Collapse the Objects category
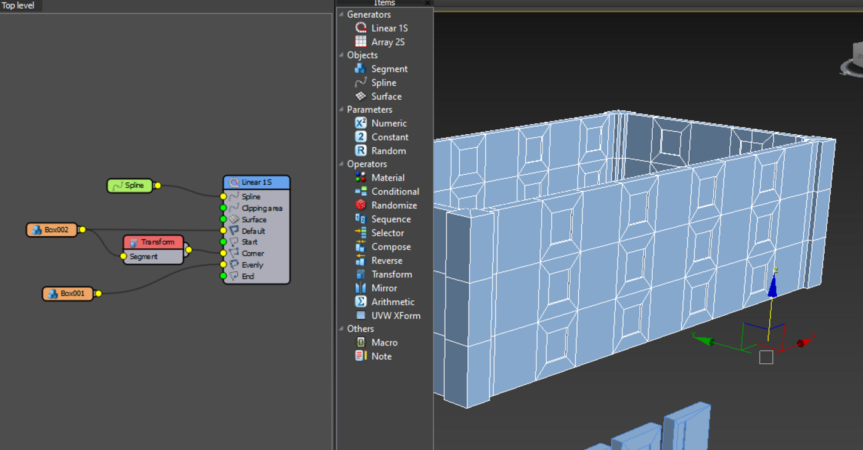This screenshot has width=863, height=450. [x=342, y=55]
